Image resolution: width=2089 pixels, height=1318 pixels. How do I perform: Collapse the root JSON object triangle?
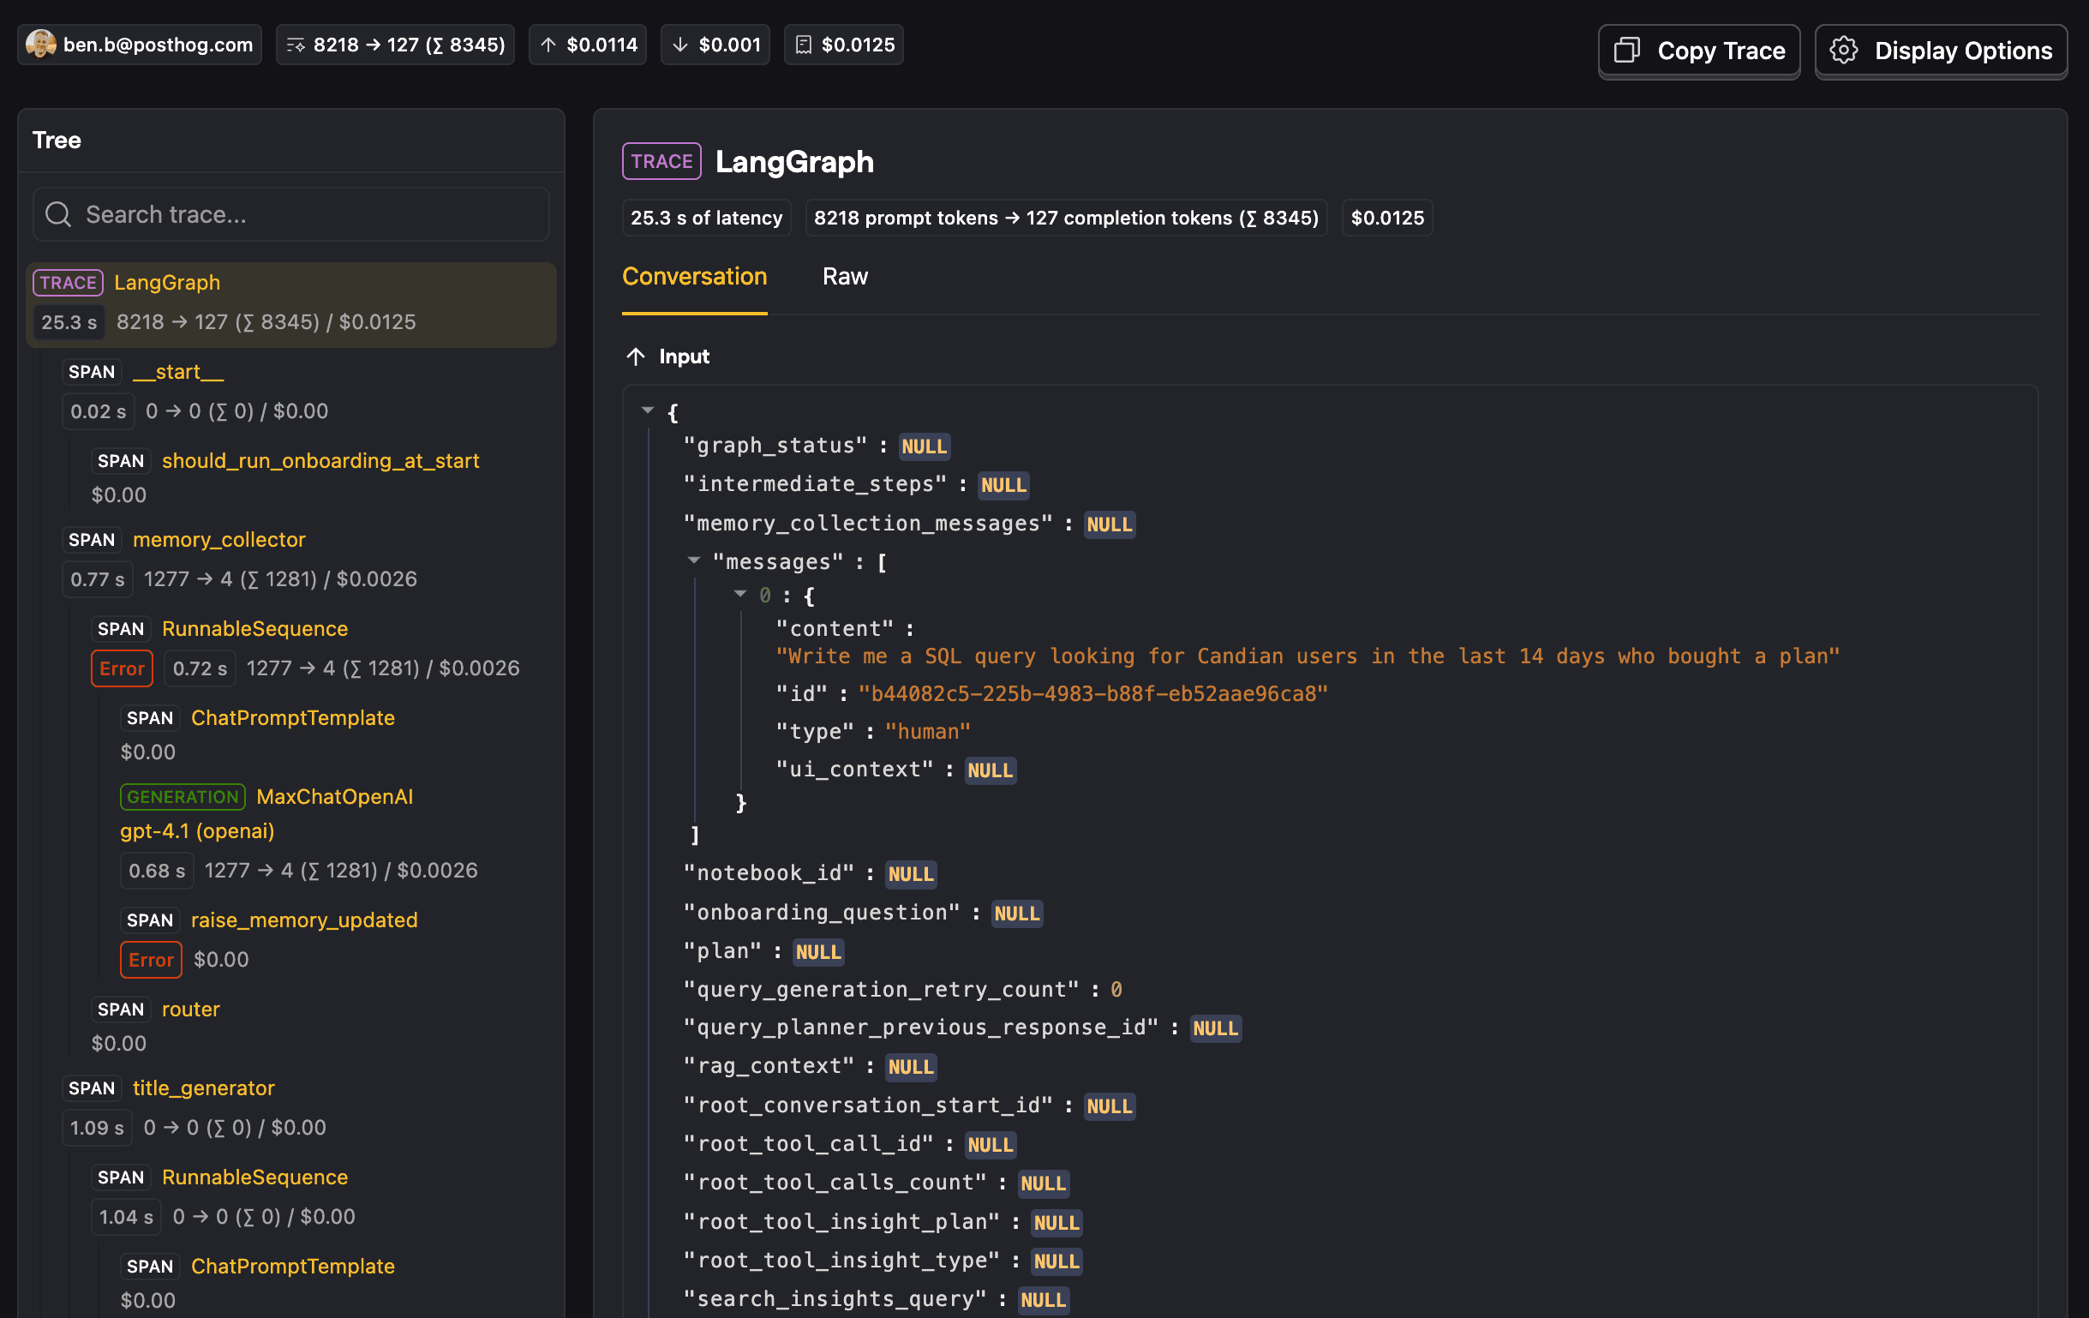(x=647, y=410)
